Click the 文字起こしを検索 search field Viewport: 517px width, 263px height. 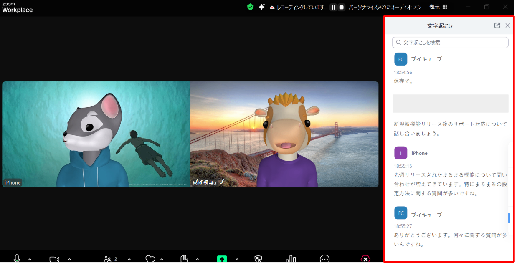pyautogui.click(x=450, y=42)
